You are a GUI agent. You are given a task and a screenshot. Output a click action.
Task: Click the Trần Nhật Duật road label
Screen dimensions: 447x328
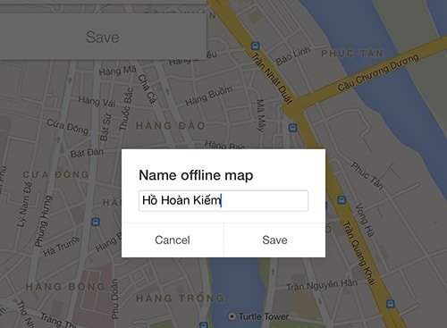272,78
